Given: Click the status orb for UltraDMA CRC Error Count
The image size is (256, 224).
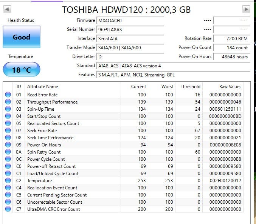Looking at the screenshot, I should (x=8, y=209).
